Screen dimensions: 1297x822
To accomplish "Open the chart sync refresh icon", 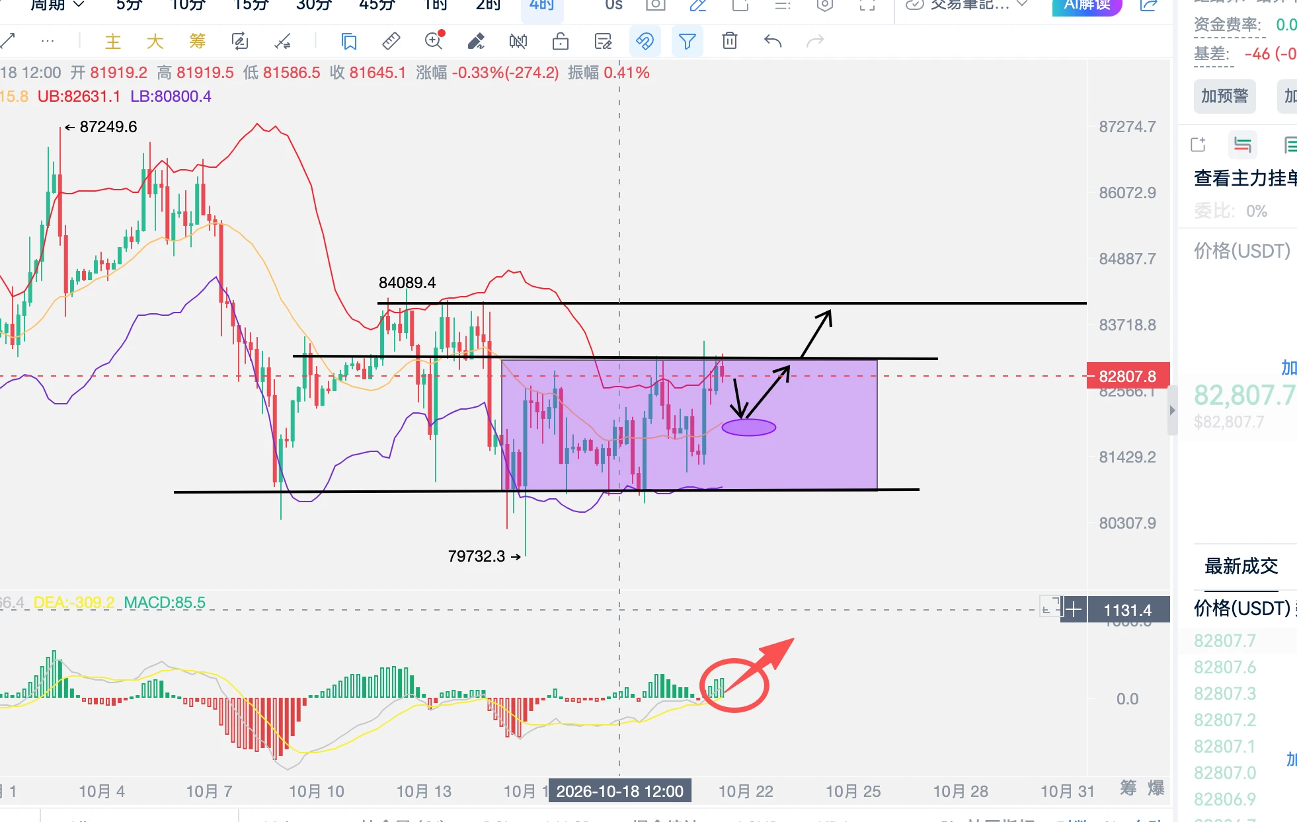I will (240, 42).
